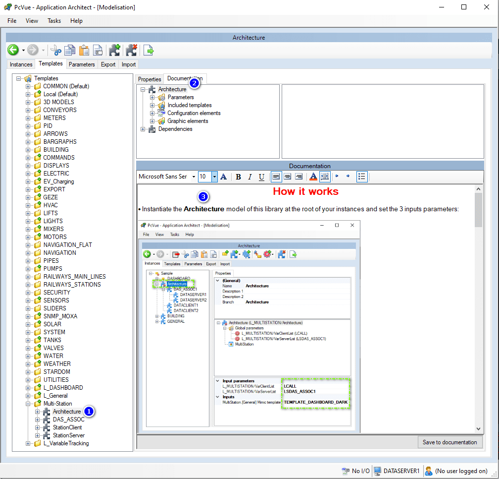Expand the Dependencies tree node
Screen dimensions: 499x479
point(143,129)
